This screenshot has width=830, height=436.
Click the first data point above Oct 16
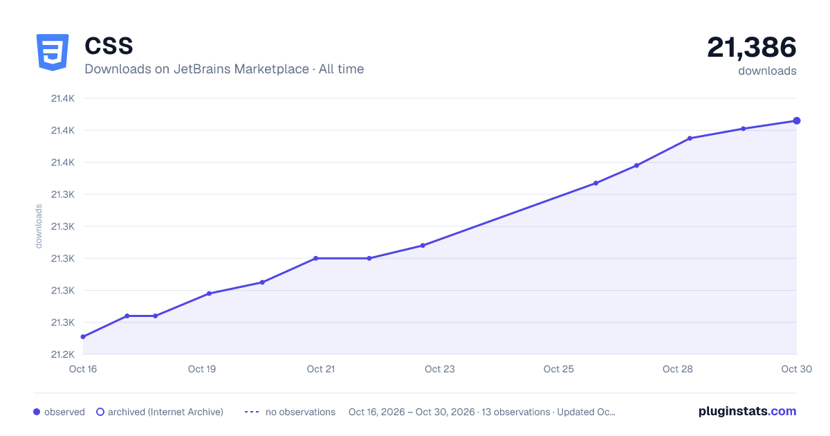click(x=83, y=337)
